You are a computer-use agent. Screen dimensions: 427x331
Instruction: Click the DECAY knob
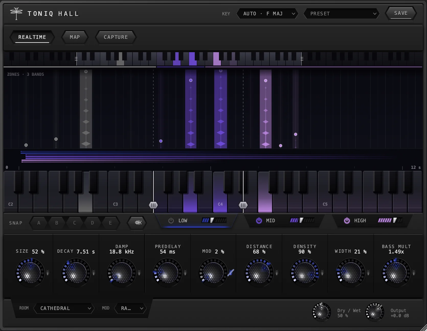(x=76, y=272)
